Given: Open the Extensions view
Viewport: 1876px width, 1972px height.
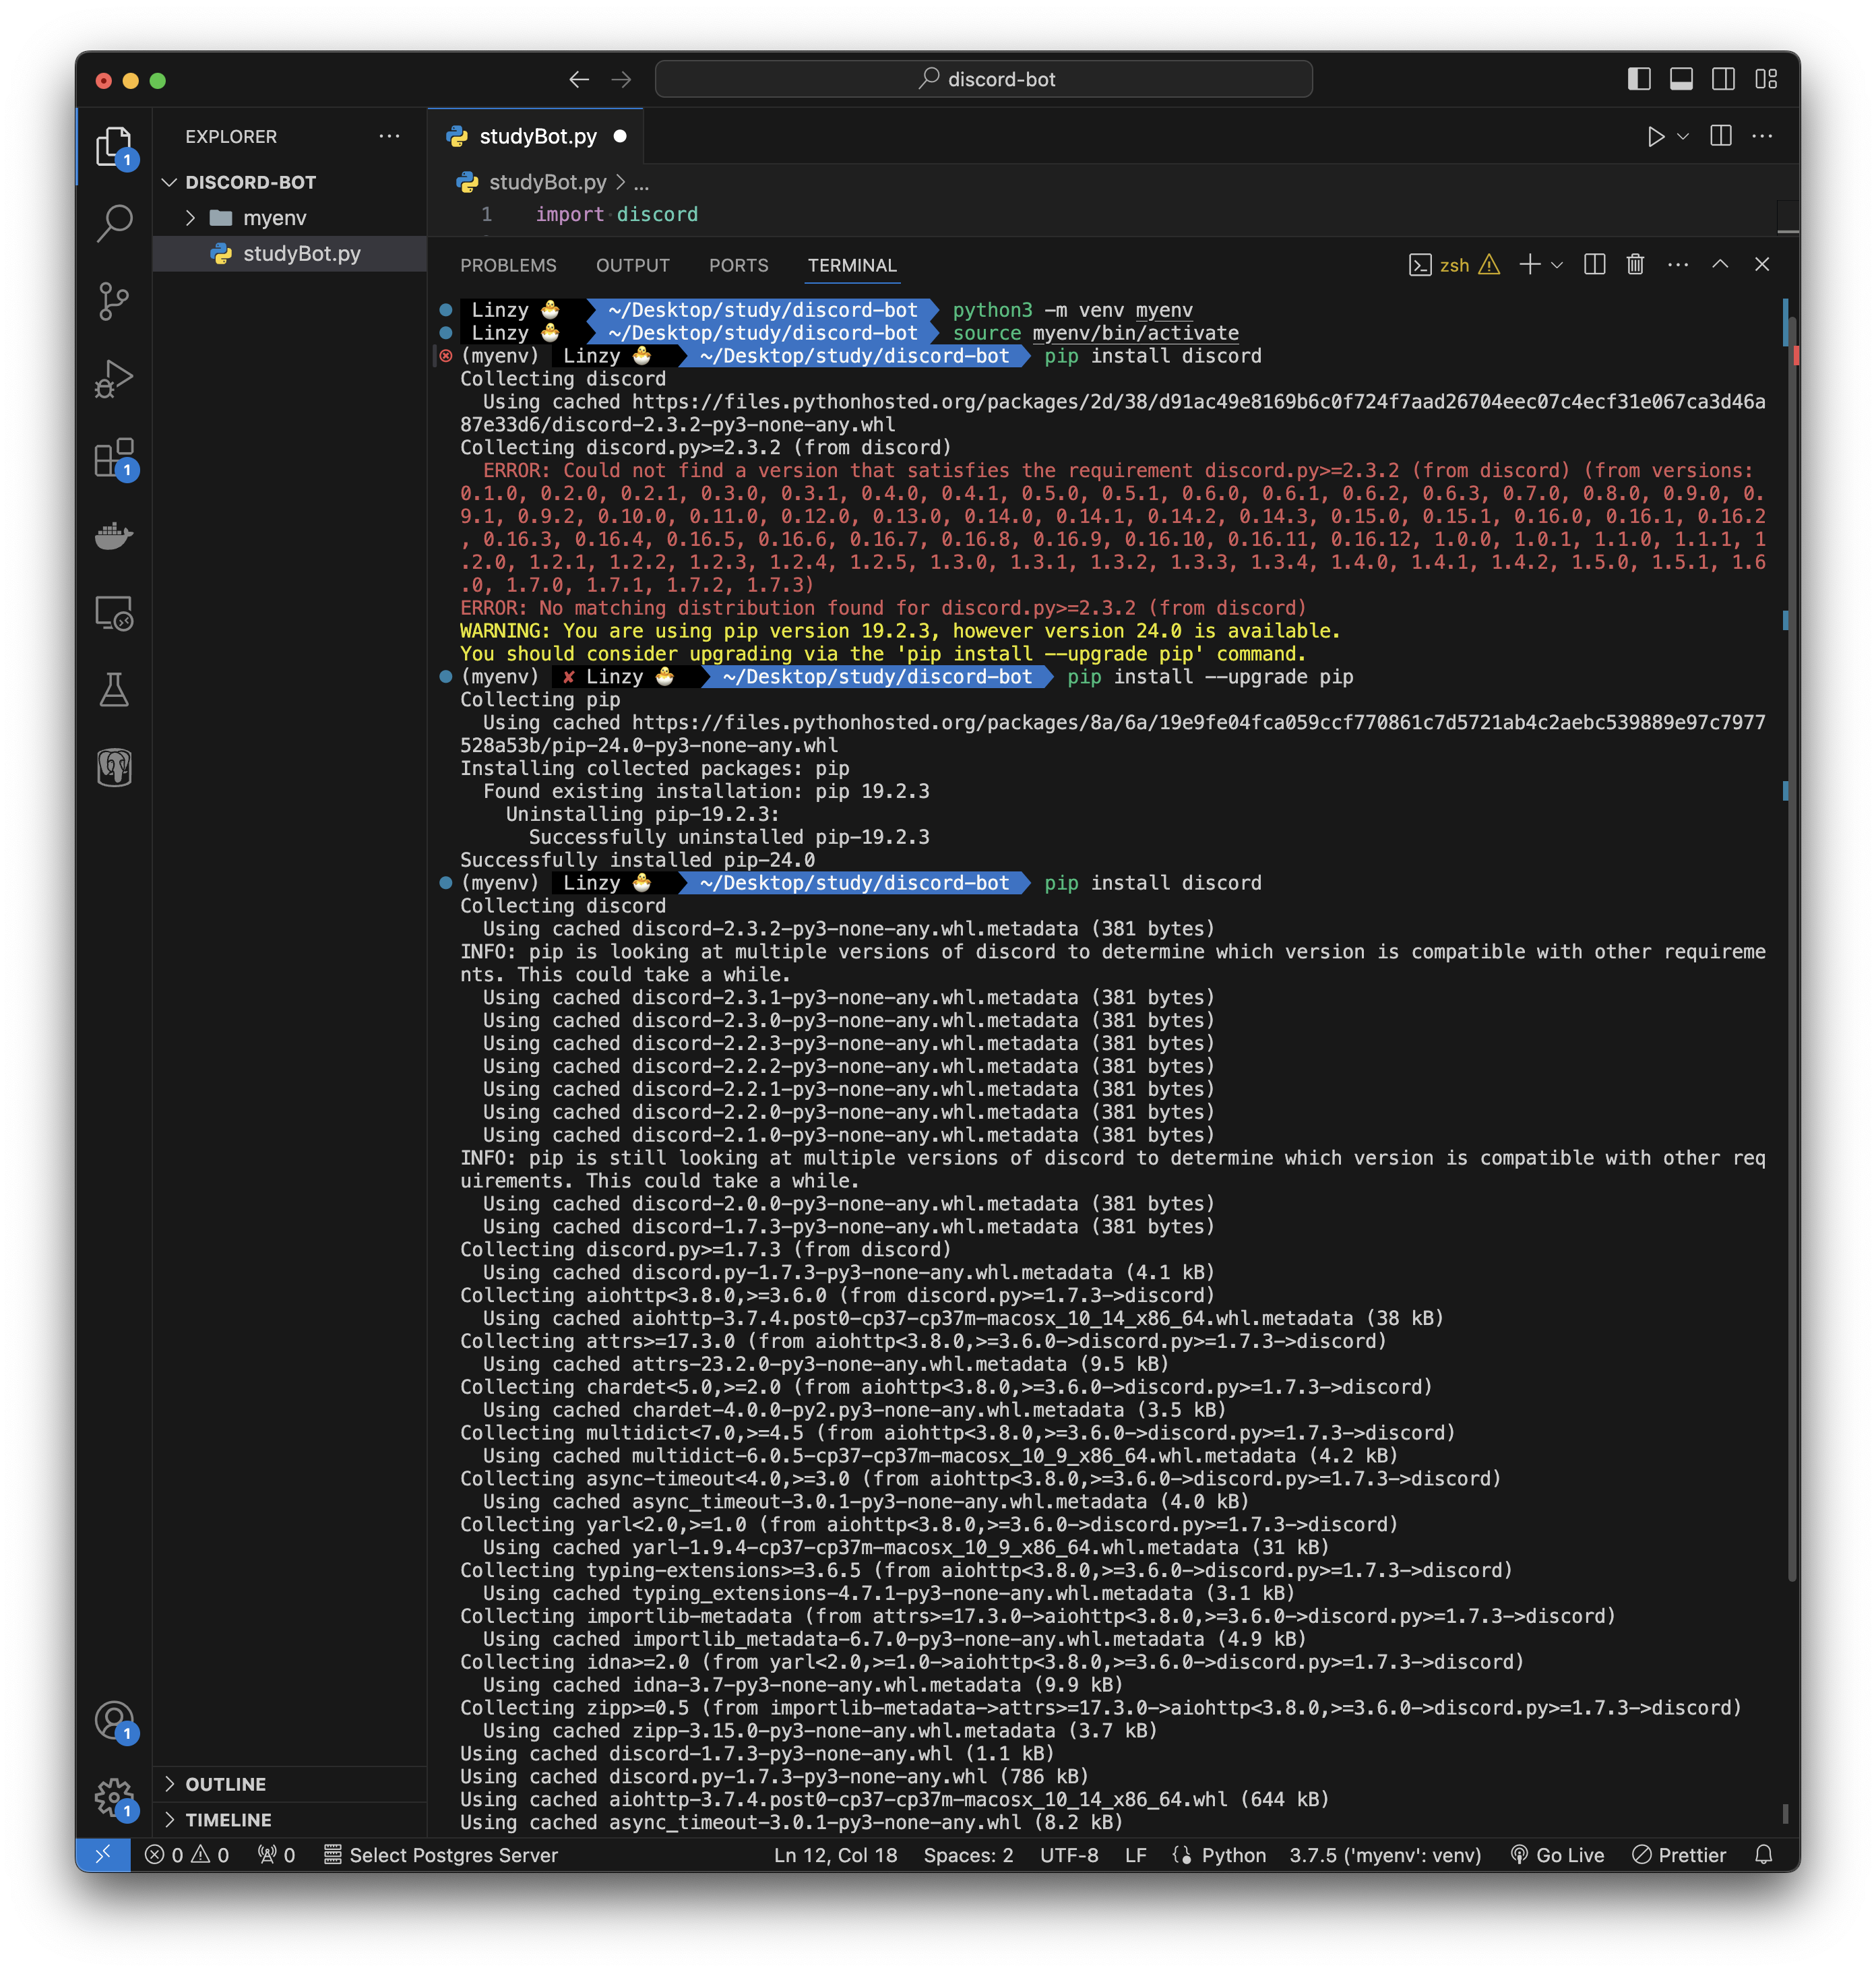Looking at the screenshot, I should coord(114,457).
